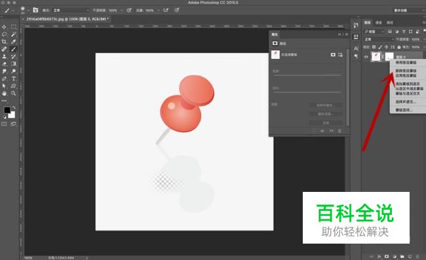Reset default foreground and background colors

(x=5, y=117)
